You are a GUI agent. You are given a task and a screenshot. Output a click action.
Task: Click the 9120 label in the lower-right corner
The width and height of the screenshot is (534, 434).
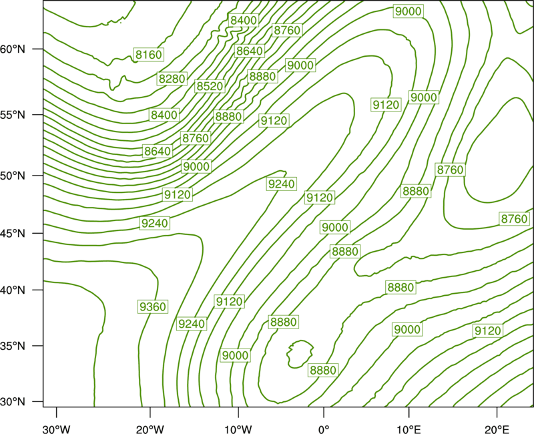coord(488,331)
